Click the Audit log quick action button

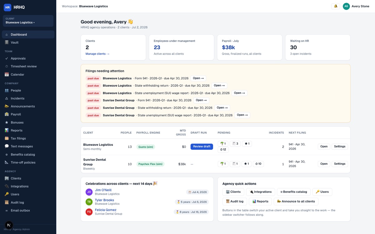235,202
